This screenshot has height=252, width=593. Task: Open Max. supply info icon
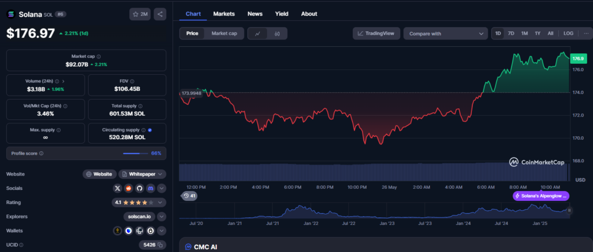(58, 130)
